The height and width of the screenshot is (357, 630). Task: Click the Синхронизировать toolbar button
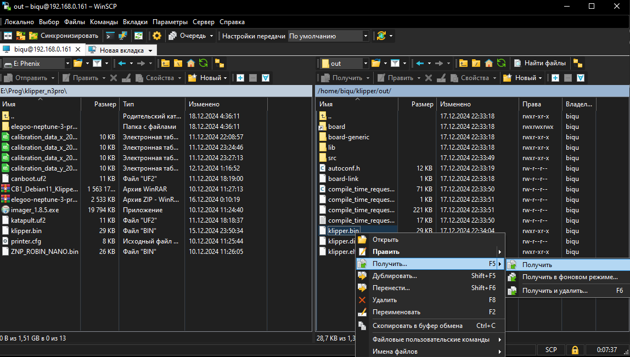64,36
